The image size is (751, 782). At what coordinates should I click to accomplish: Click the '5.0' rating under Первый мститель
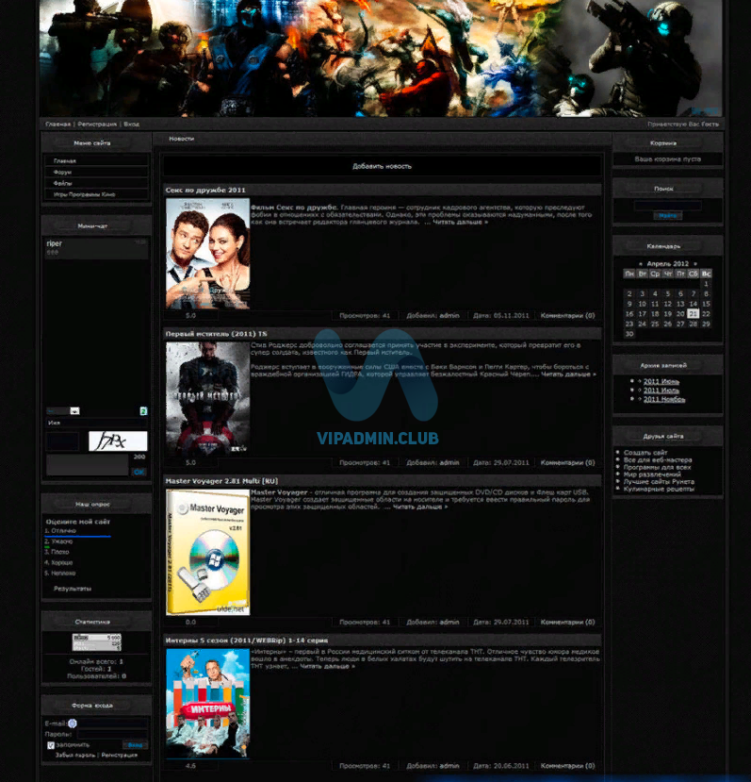click(x=191, y=463)
